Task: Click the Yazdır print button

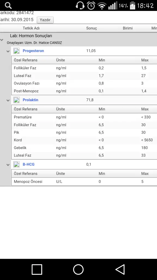Action: click(x=45, y=20)
